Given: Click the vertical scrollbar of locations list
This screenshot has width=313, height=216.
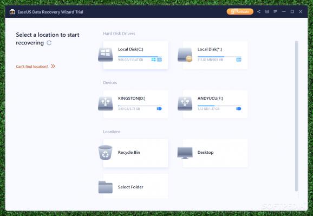Looking at the screenshot, I should (296, 116).
